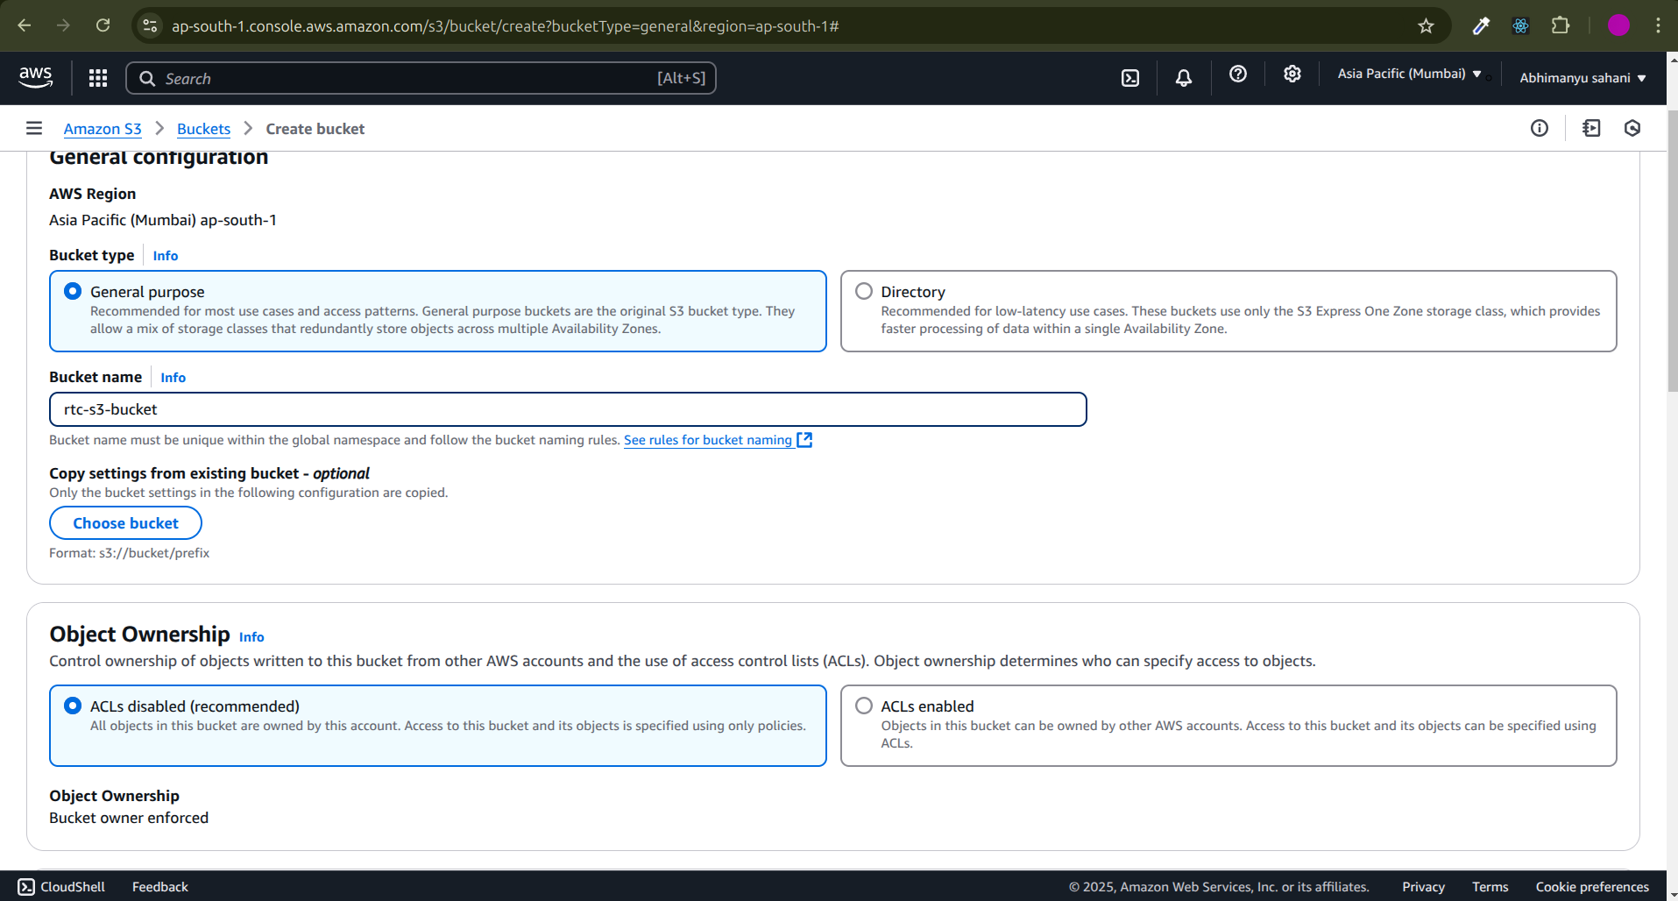The width and height of the screenshot is (1678, 901).
Task: Click the Bucket name input field
Action: tap(568, 409)
